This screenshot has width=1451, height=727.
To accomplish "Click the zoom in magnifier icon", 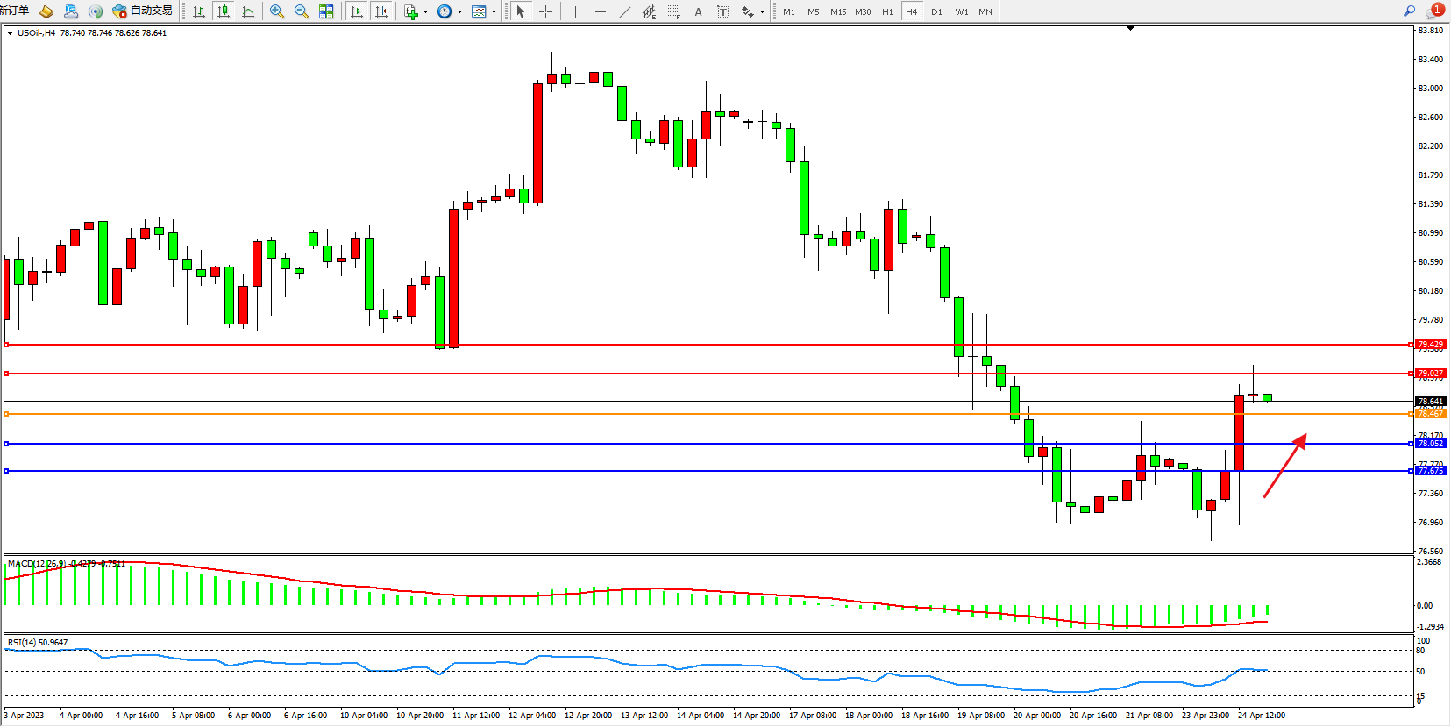I will (277, 11).
